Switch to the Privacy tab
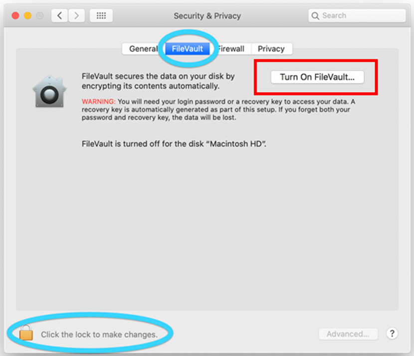The width and height of the screenshot is (414, 356). click(x=271, y=49)
